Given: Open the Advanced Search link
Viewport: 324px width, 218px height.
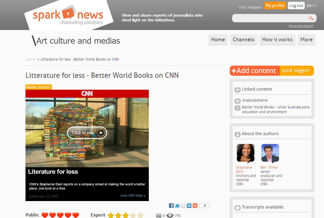Looking at the screenshot, I should 301,26.
